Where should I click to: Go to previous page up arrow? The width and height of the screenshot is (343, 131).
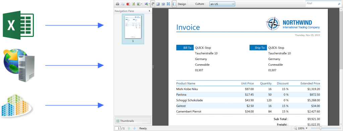click(129, 128)
